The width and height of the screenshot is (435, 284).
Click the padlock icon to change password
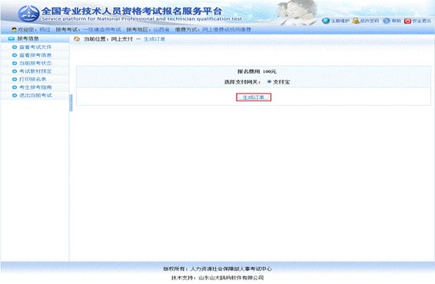point(356,21)
